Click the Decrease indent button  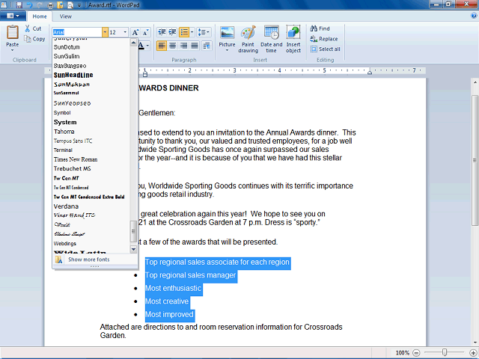162,32
